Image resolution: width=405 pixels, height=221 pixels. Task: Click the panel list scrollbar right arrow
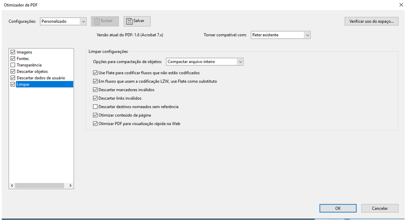(70, 186)
